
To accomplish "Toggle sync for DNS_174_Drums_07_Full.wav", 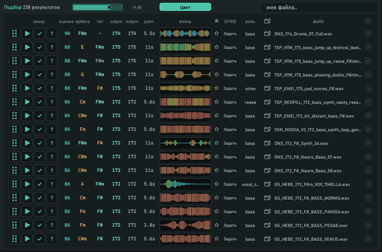I will click(x=39, y=33).
